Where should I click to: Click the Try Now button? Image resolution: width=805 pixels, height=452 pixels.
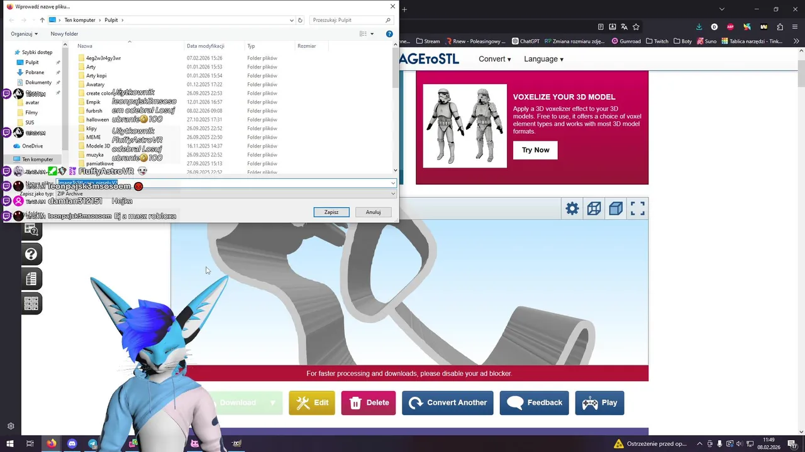[x=535, y=150]
